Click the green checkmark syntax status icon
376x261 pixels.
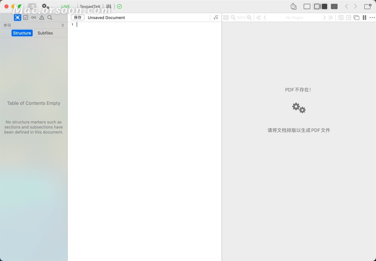click(x=119, y=6)
